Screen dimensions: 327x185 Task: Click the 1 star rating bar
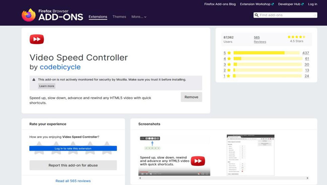[268, 76]
